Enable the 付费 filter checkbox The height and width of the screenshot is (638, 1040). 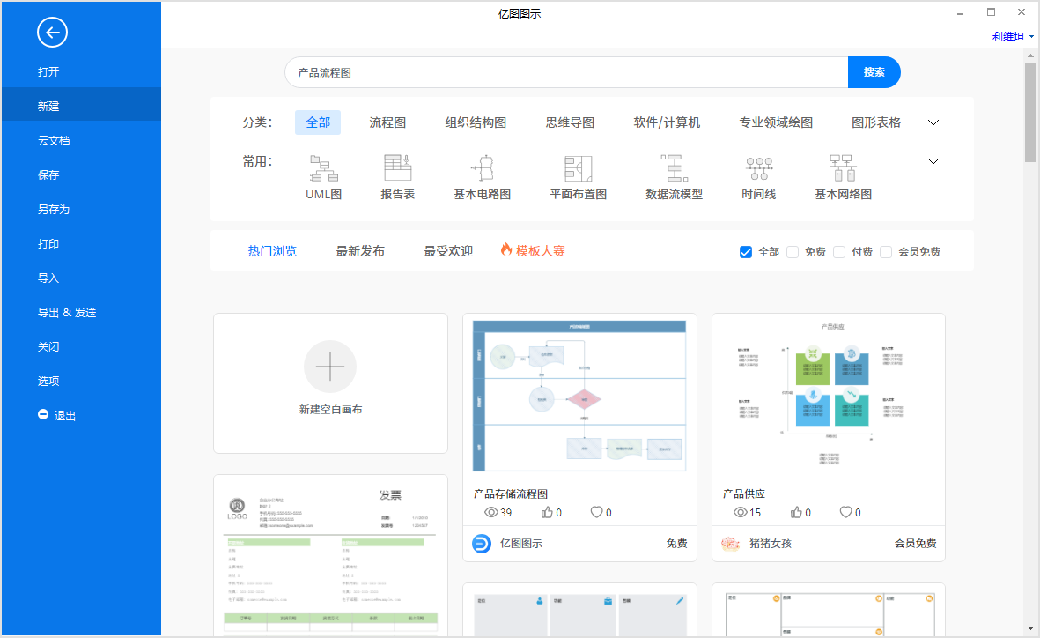pos(839,252)
